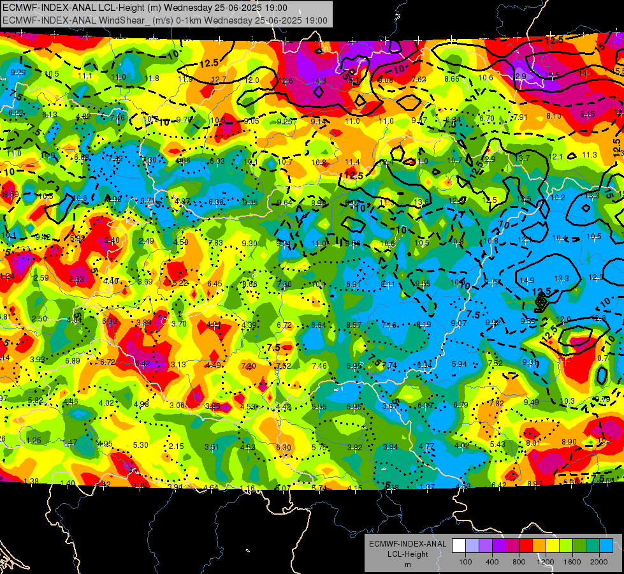
Task: Click the lime green legend swatch
Action: [x=566, y=546]
